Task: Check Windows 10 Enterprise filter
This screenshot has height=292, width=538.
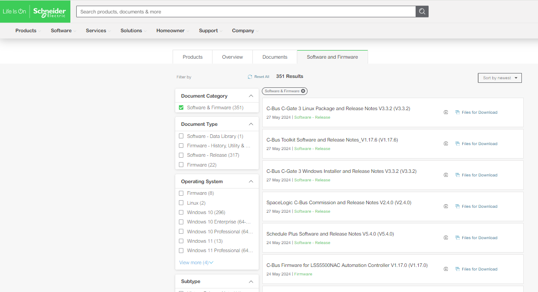Action: [181, 222]
